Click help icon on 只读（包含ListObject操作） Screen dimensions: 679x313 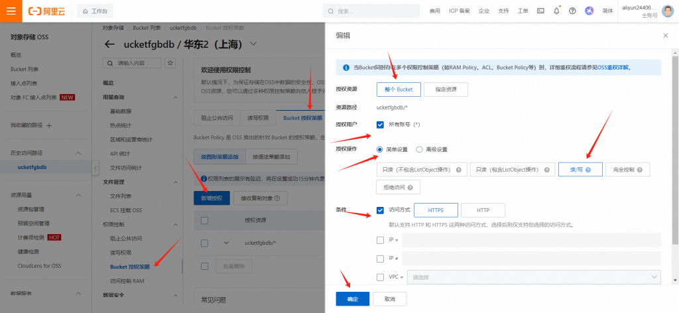pyautogui.click(x=546, y=170)
